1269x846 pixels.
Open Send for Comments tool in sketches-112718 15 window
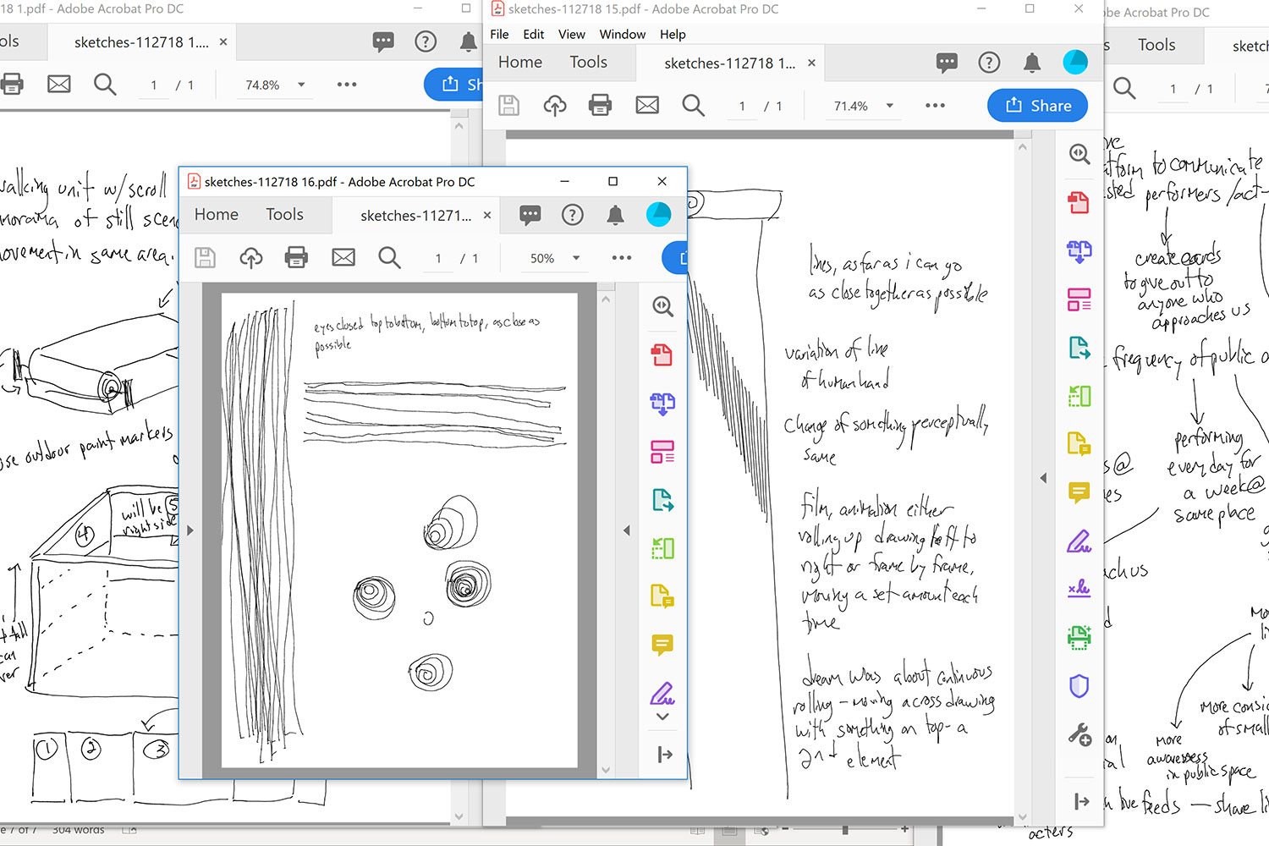coord(1079,443)
